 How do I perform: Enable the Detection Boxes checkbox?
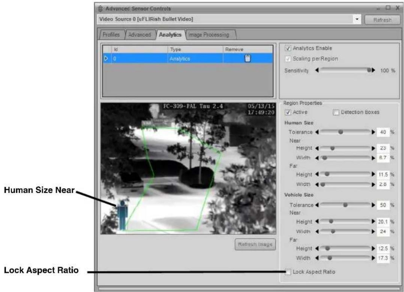(336, 112)
